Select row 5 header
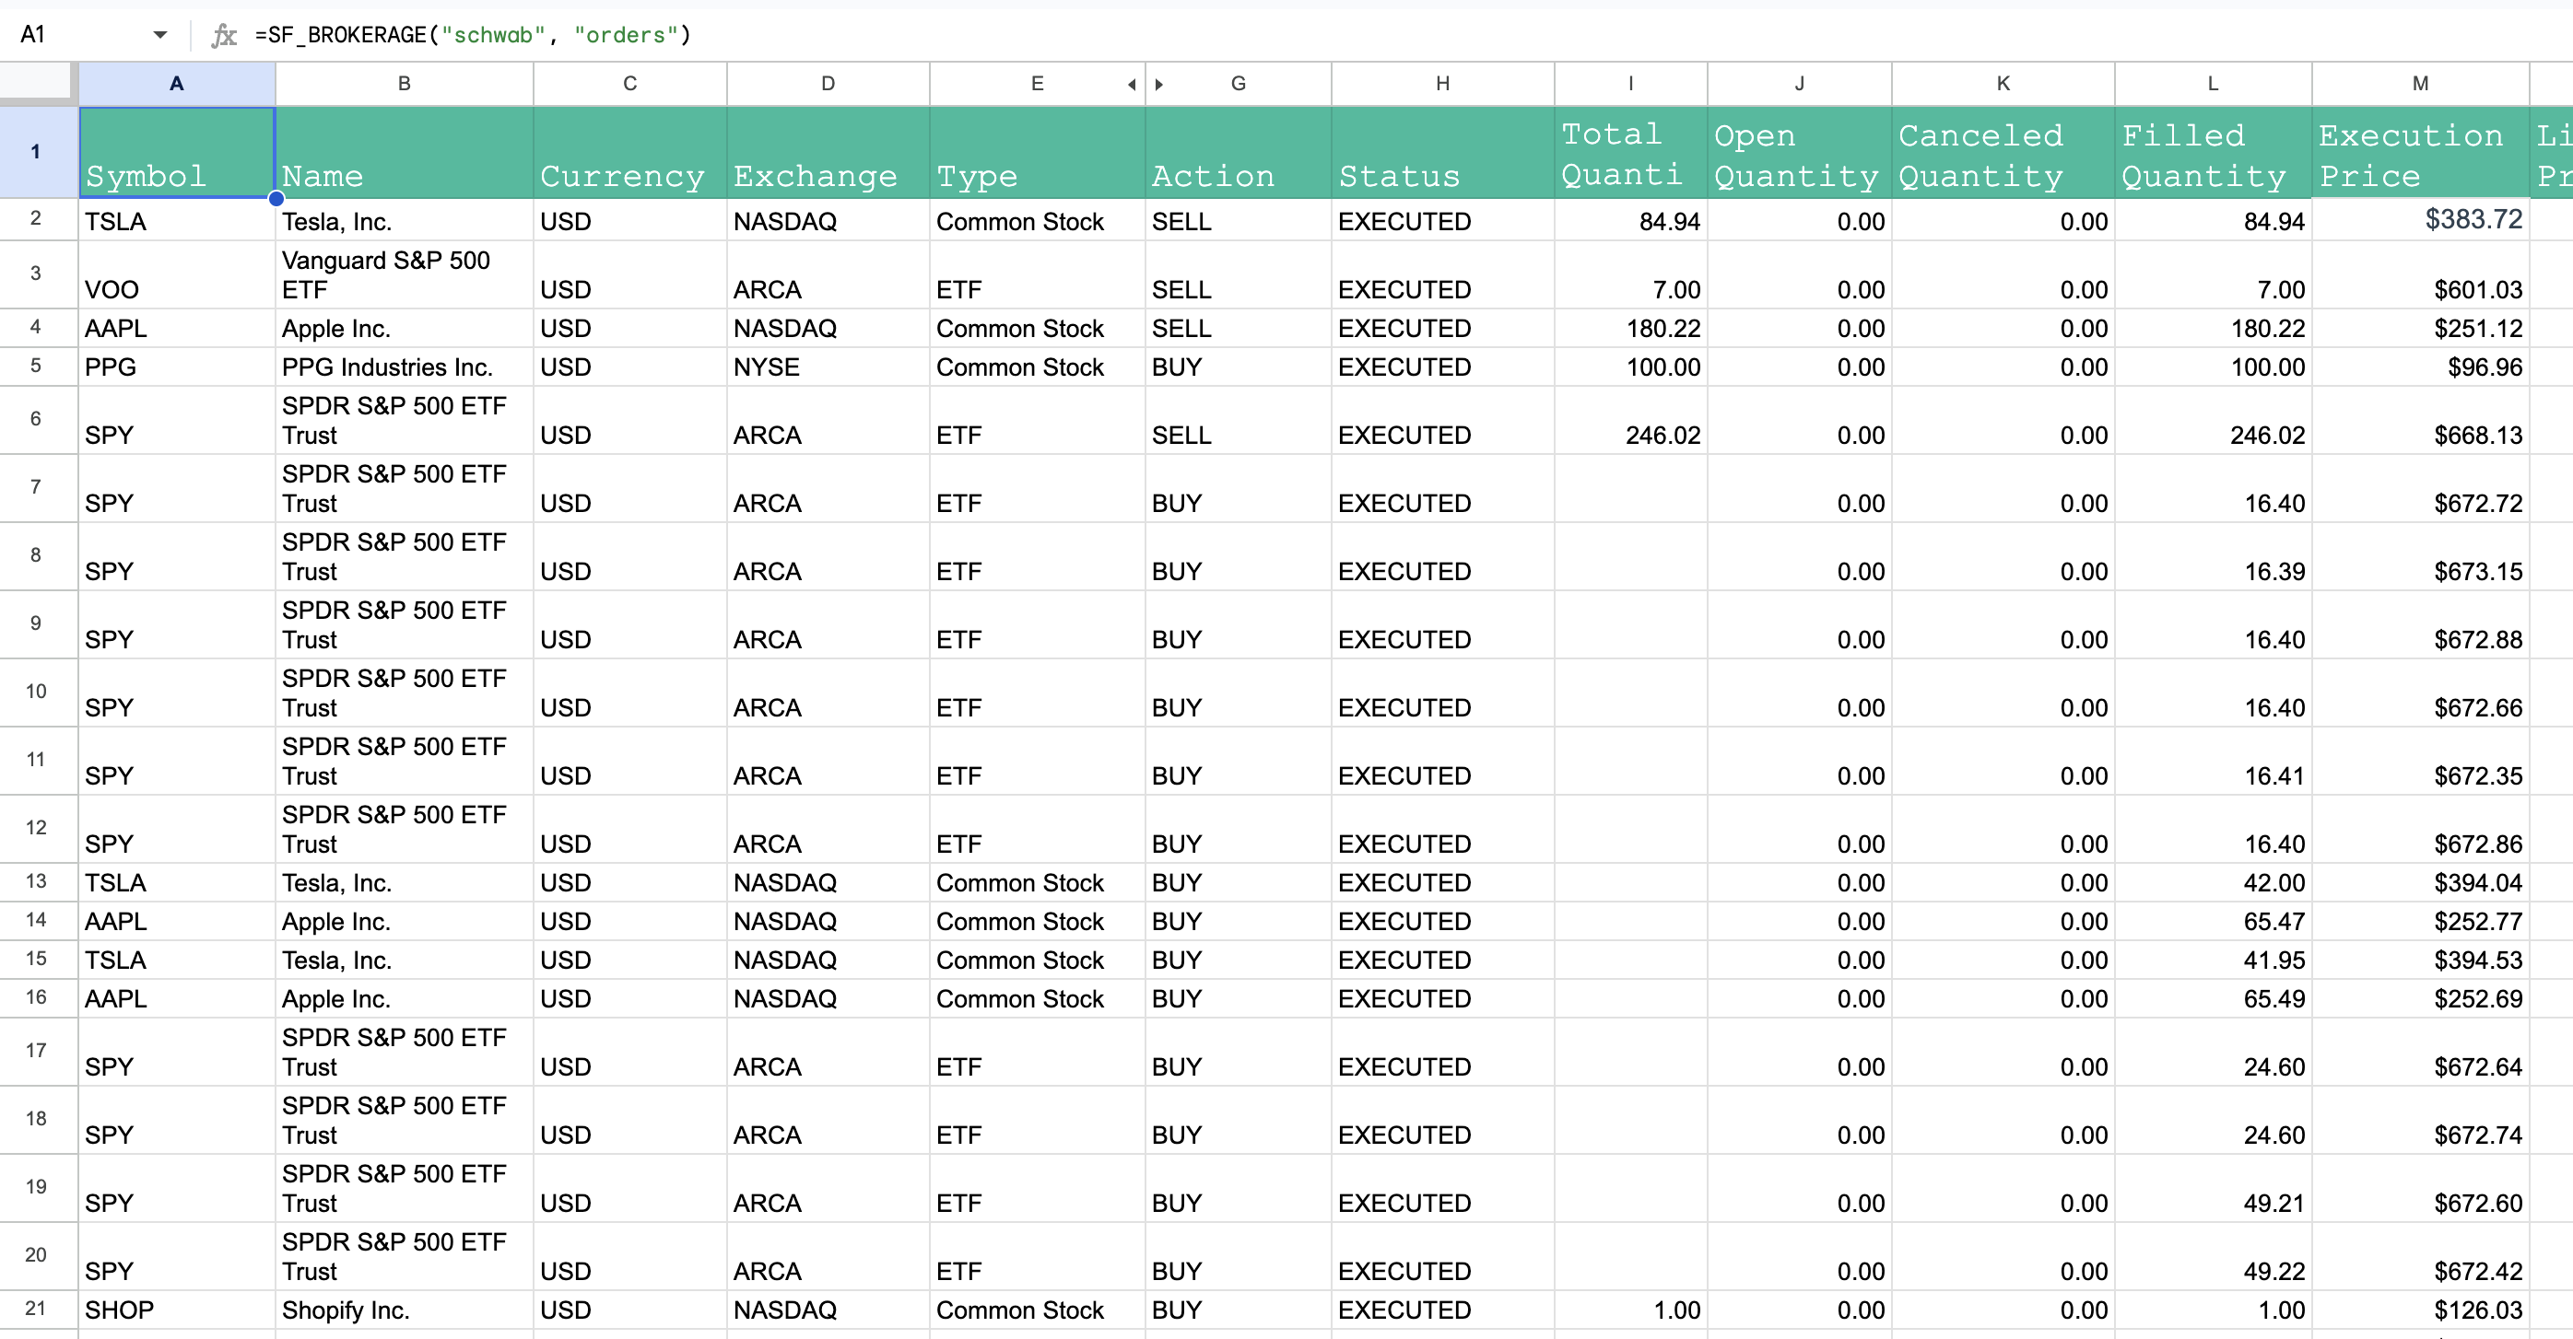This screenshot has height=1339, width=2573. [37, 367]
